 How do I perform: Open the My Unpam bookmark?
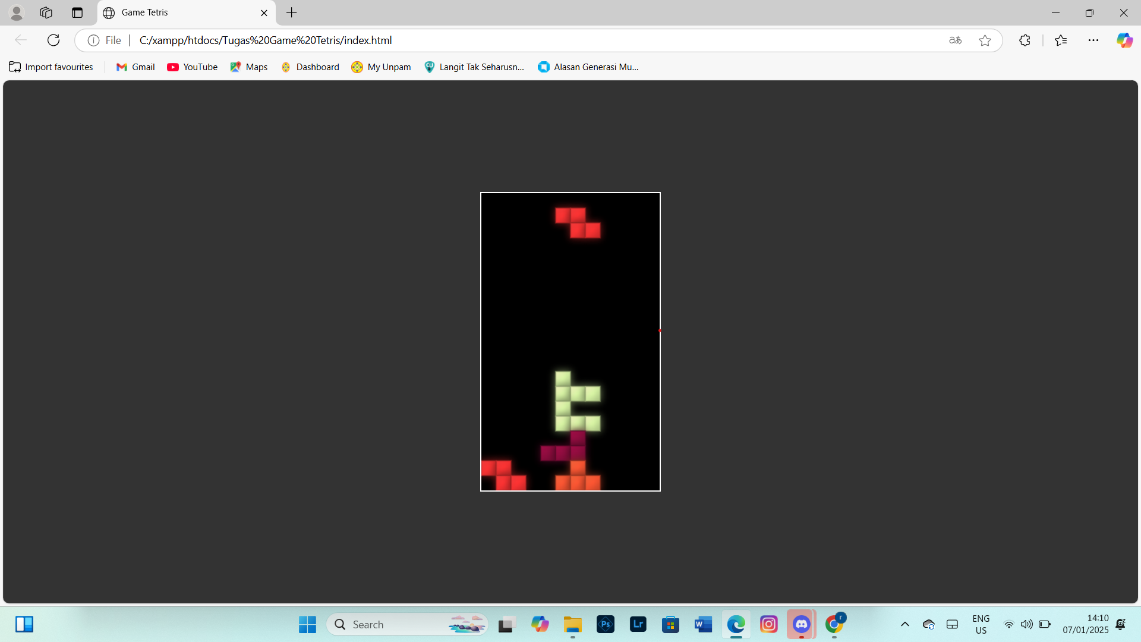tap(381, 67)
